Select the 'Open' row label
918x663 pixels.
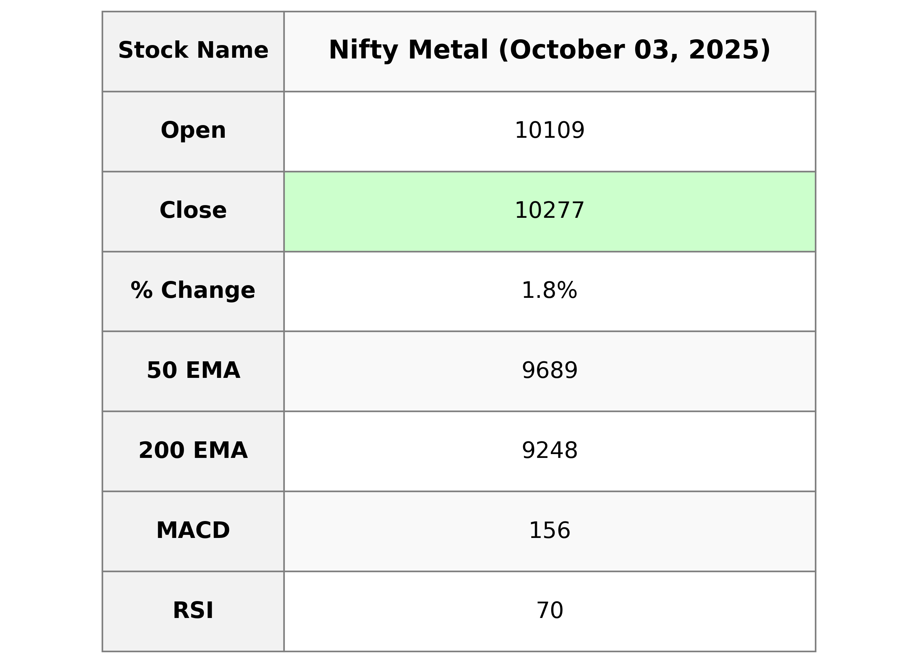point(193,131)
